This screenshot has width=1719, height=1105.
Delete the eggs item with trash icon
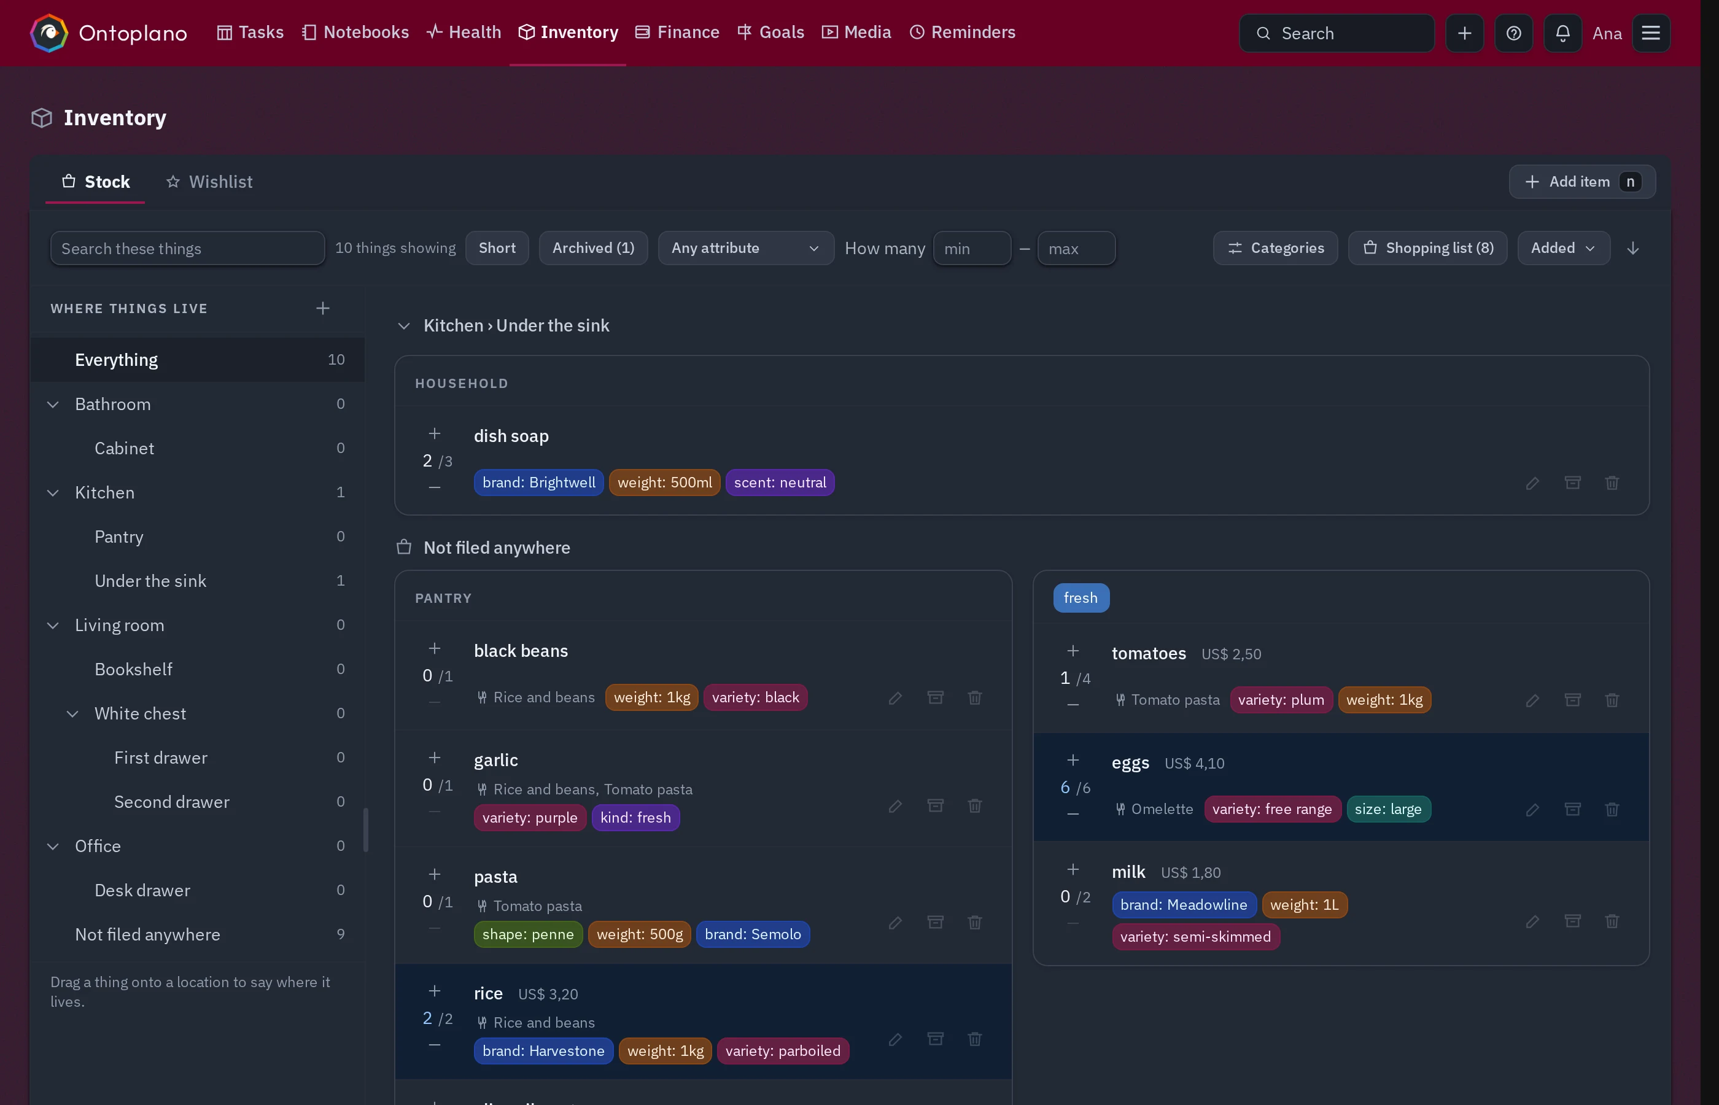(1612, 809)
